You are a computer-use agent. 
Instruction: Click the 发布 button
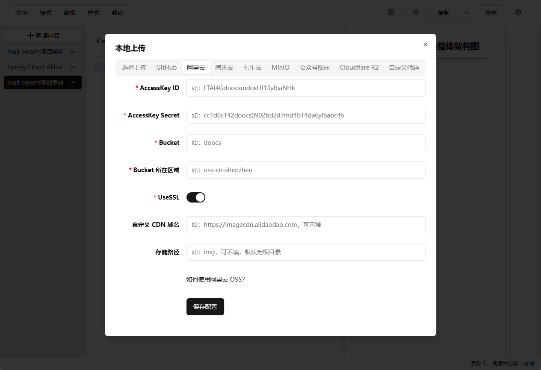click(x=491, y=13)
